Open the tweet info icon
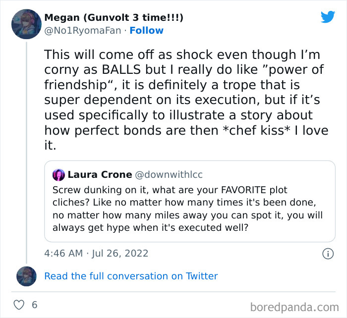The height and width of the screenshot is (318, 347). click(328, 253)
